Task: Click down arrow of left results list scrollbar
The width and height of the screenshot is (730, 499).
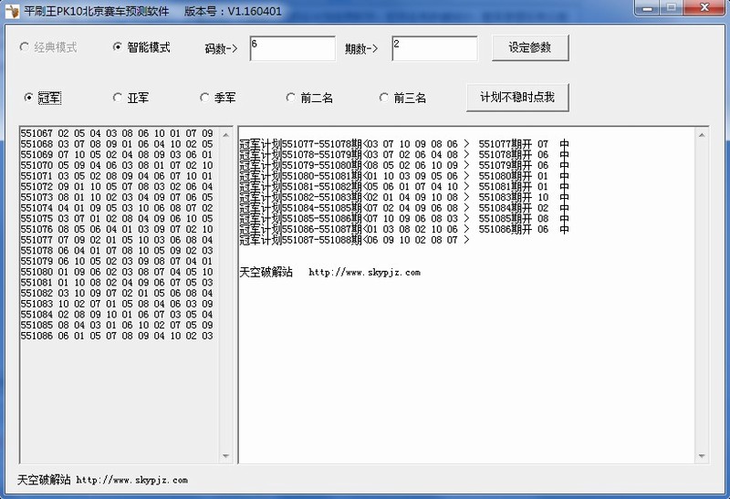Action: pyautogui.click(x=224, y=456)
